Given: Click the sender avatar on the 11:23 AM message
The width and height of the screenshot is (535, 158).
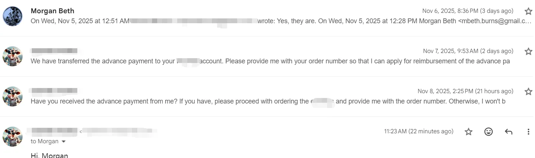Looking at the screenshot, I should tap(13, 137).
